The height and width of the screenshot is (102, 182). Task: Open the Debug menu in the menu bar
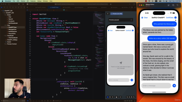39,1
